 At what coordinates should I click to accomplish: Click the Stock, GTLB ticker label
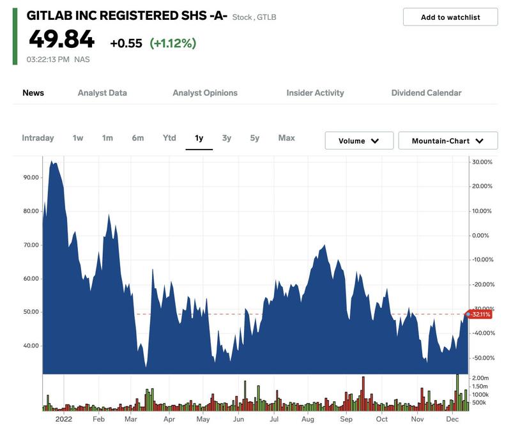point(254,17)
